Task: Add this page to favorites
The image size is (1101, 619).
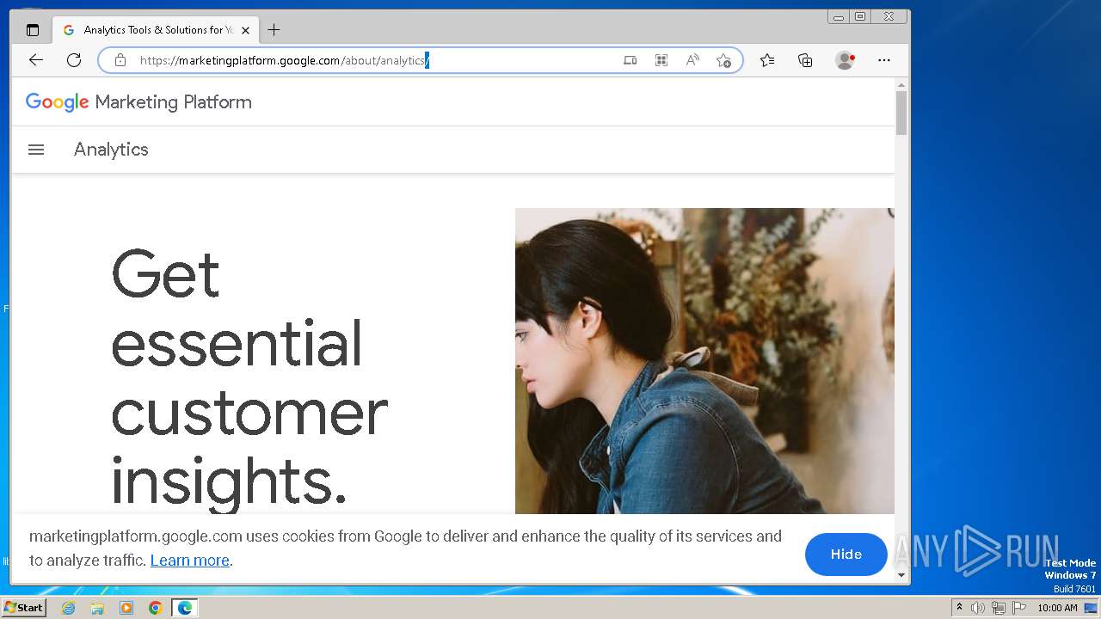Action: (723, 60)
